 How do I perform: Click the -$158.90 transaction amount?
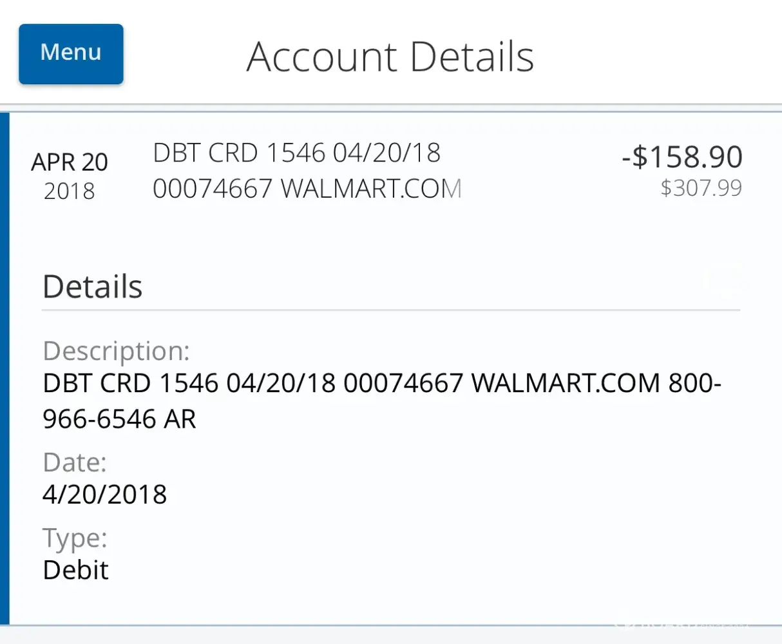coord(682,157)
